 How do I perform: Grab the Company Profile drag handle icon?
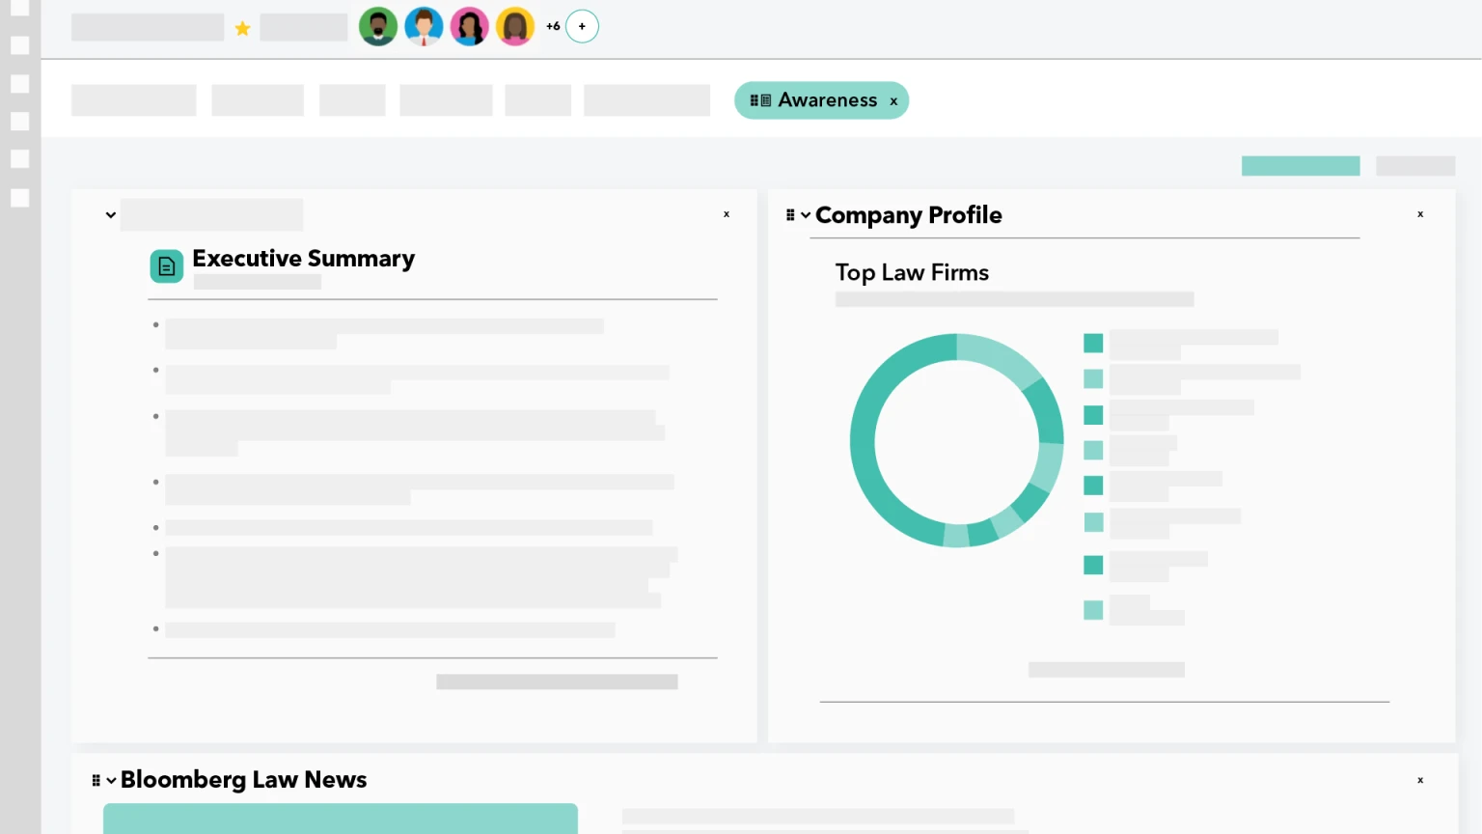(790, 215)
